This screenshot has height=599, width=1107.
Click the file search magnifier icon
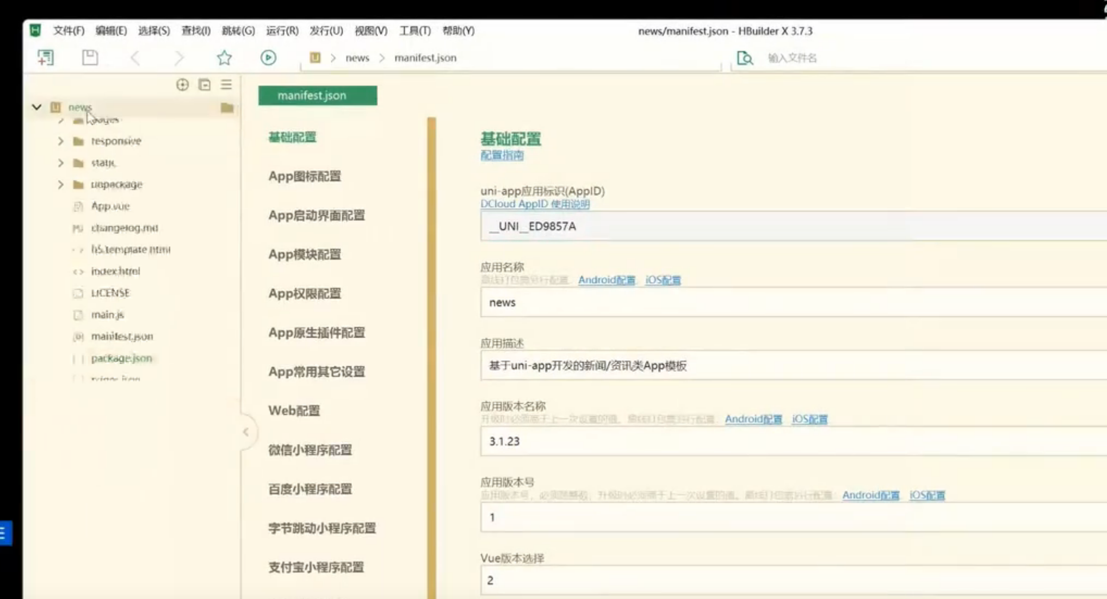tap(744, 58)
